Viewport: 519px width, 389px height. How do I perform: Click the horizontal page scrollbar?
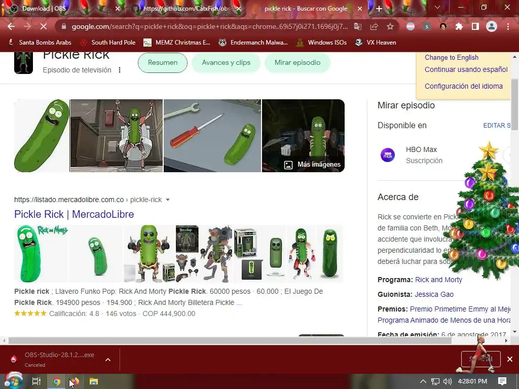pyautogui.click(x=230, y=340)
